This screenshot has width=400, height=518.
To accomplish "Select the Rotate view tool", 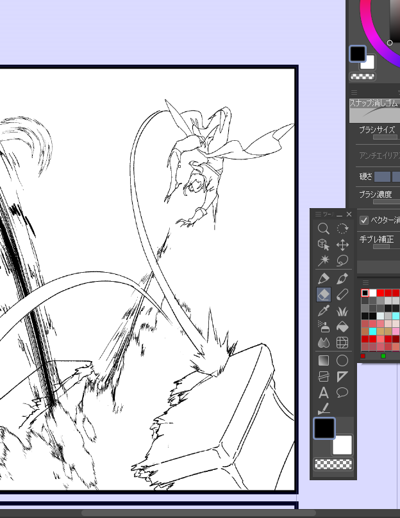I will click(342, 229).
